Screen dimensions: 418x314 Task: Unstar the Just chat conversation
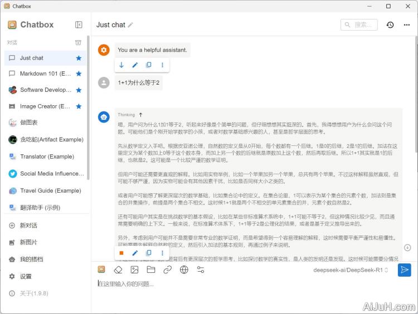tap(79, 58)
